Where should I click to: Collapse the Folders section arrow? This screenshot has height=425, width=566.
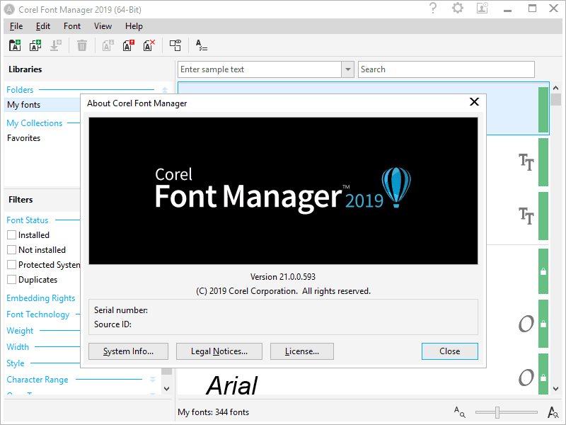(165, 90)
